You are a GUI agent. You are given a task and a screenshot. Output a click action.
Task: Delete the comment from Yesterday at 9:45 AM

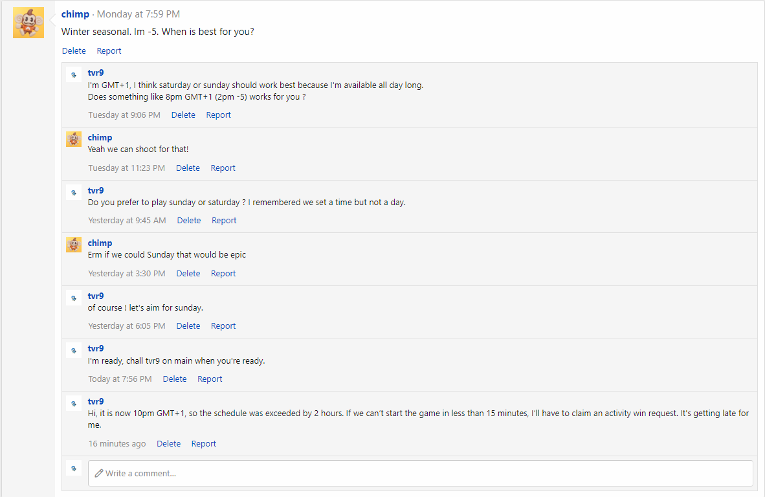click(x=189, y=221)
